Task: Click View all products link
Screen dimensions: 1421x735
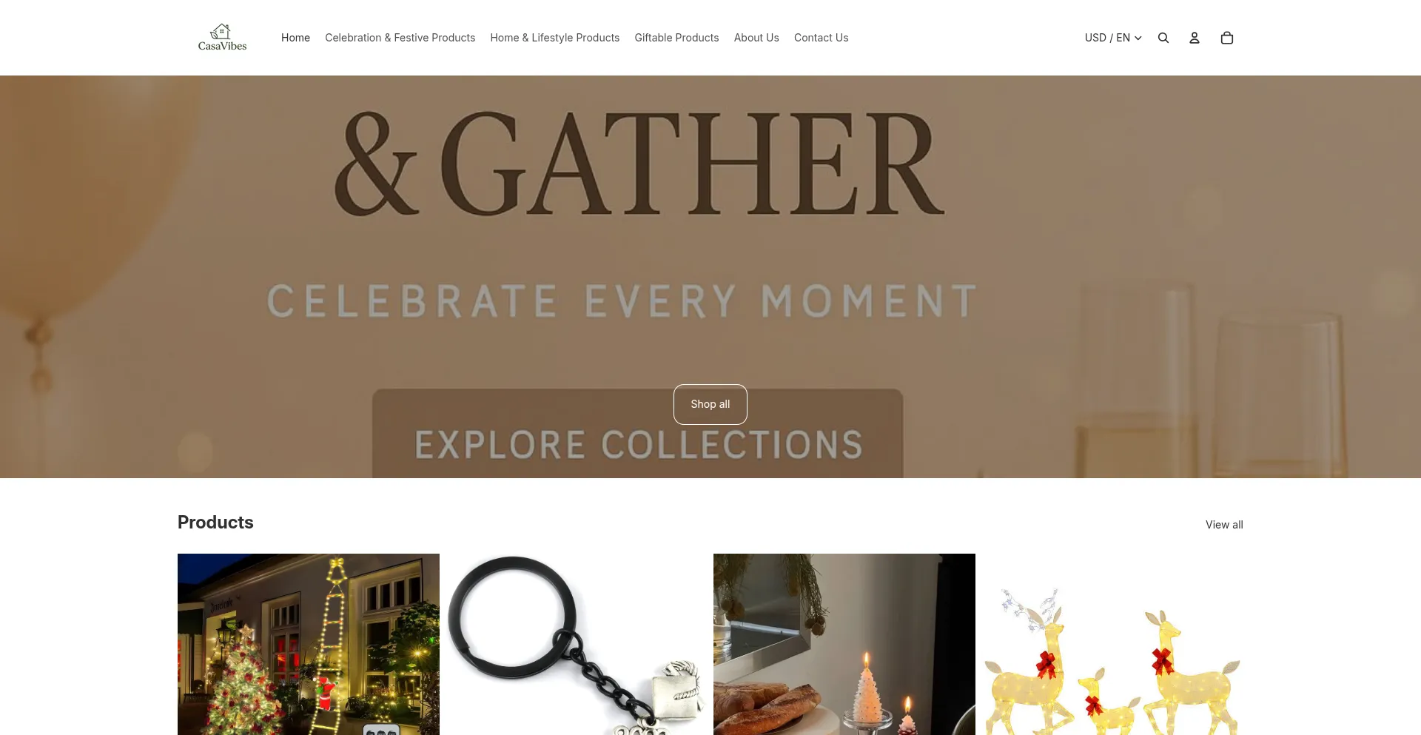Action: pos(1224,525)
